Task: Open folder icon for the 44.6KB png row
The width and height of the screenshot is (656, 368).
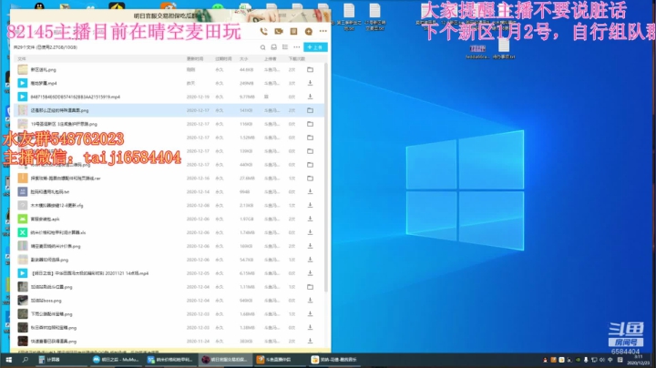Action: [x=310, y=70]
